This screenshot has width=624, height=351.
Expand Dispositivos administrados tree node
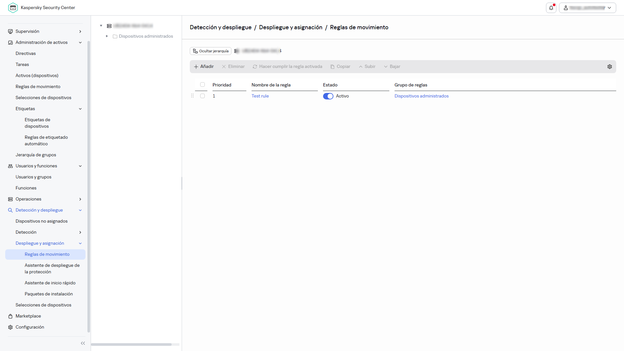coord(107,36)
